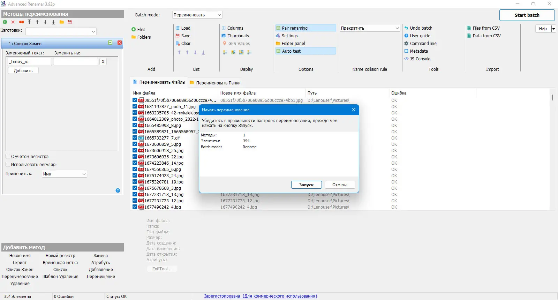The width and height of the screenshot is (558, 300).
Task: Click the '_trinixy_ru' replace-text field
Action: tap(29, 61)
